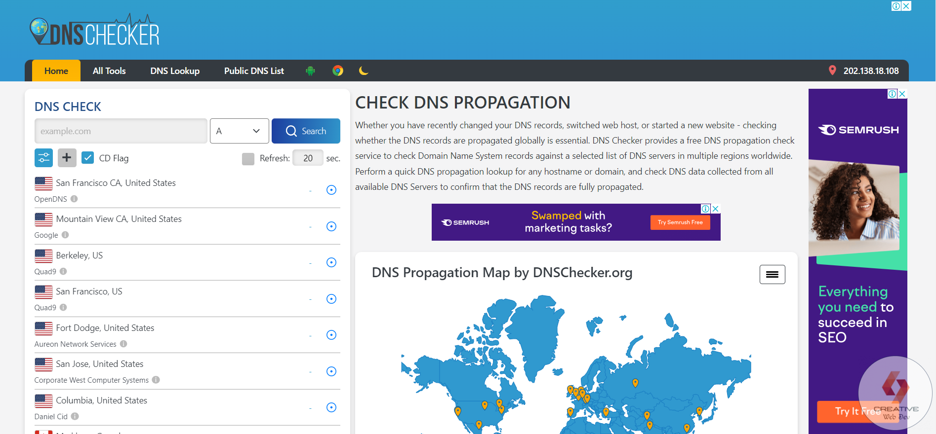Recheck the Berkeley Quad9 server
Image resolution: width=936 pixels, height=434 pixels.
(x=331, y=262)
